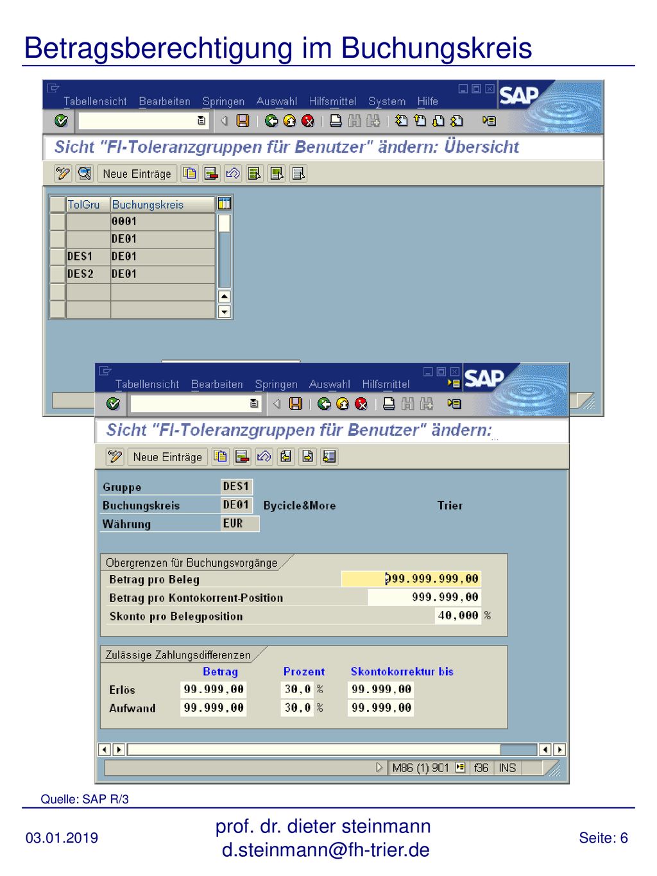Click Delete row icon in the back window
This screenshot has height=876, width=657.
coord(211,173)
